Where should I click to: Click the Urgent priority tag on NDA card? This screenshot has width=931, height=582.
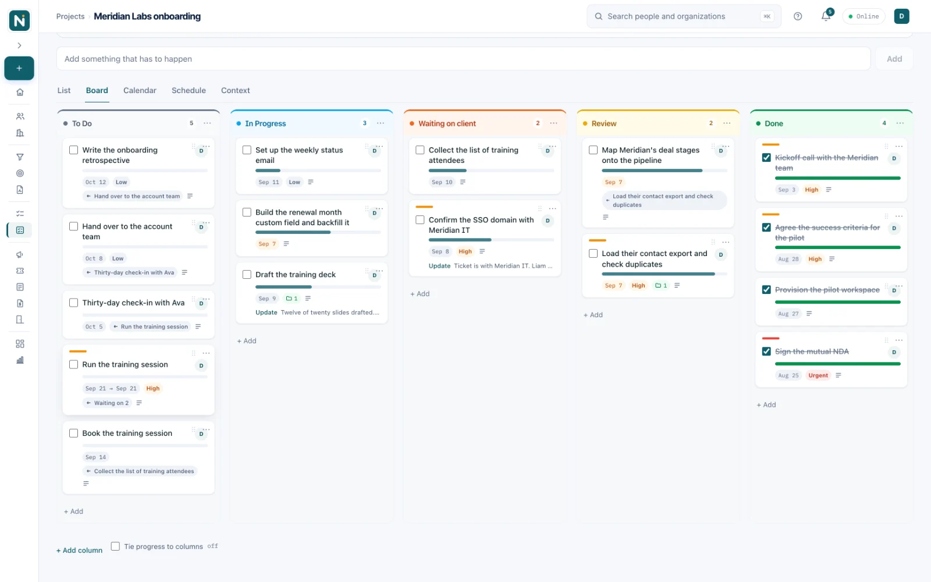coord(818,375)
